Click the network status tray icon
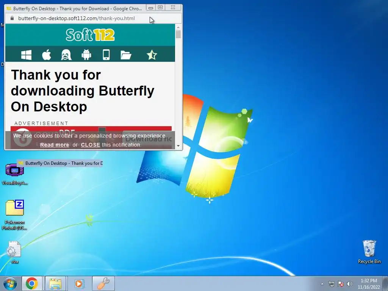The height and width of the screenshot is (291, 388). 331,284
